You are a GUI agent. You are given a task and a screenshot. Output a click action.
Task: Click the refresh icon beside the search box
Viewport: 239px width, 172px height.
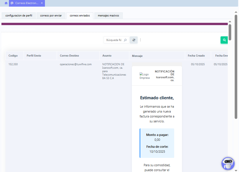(x=134, y=40)
